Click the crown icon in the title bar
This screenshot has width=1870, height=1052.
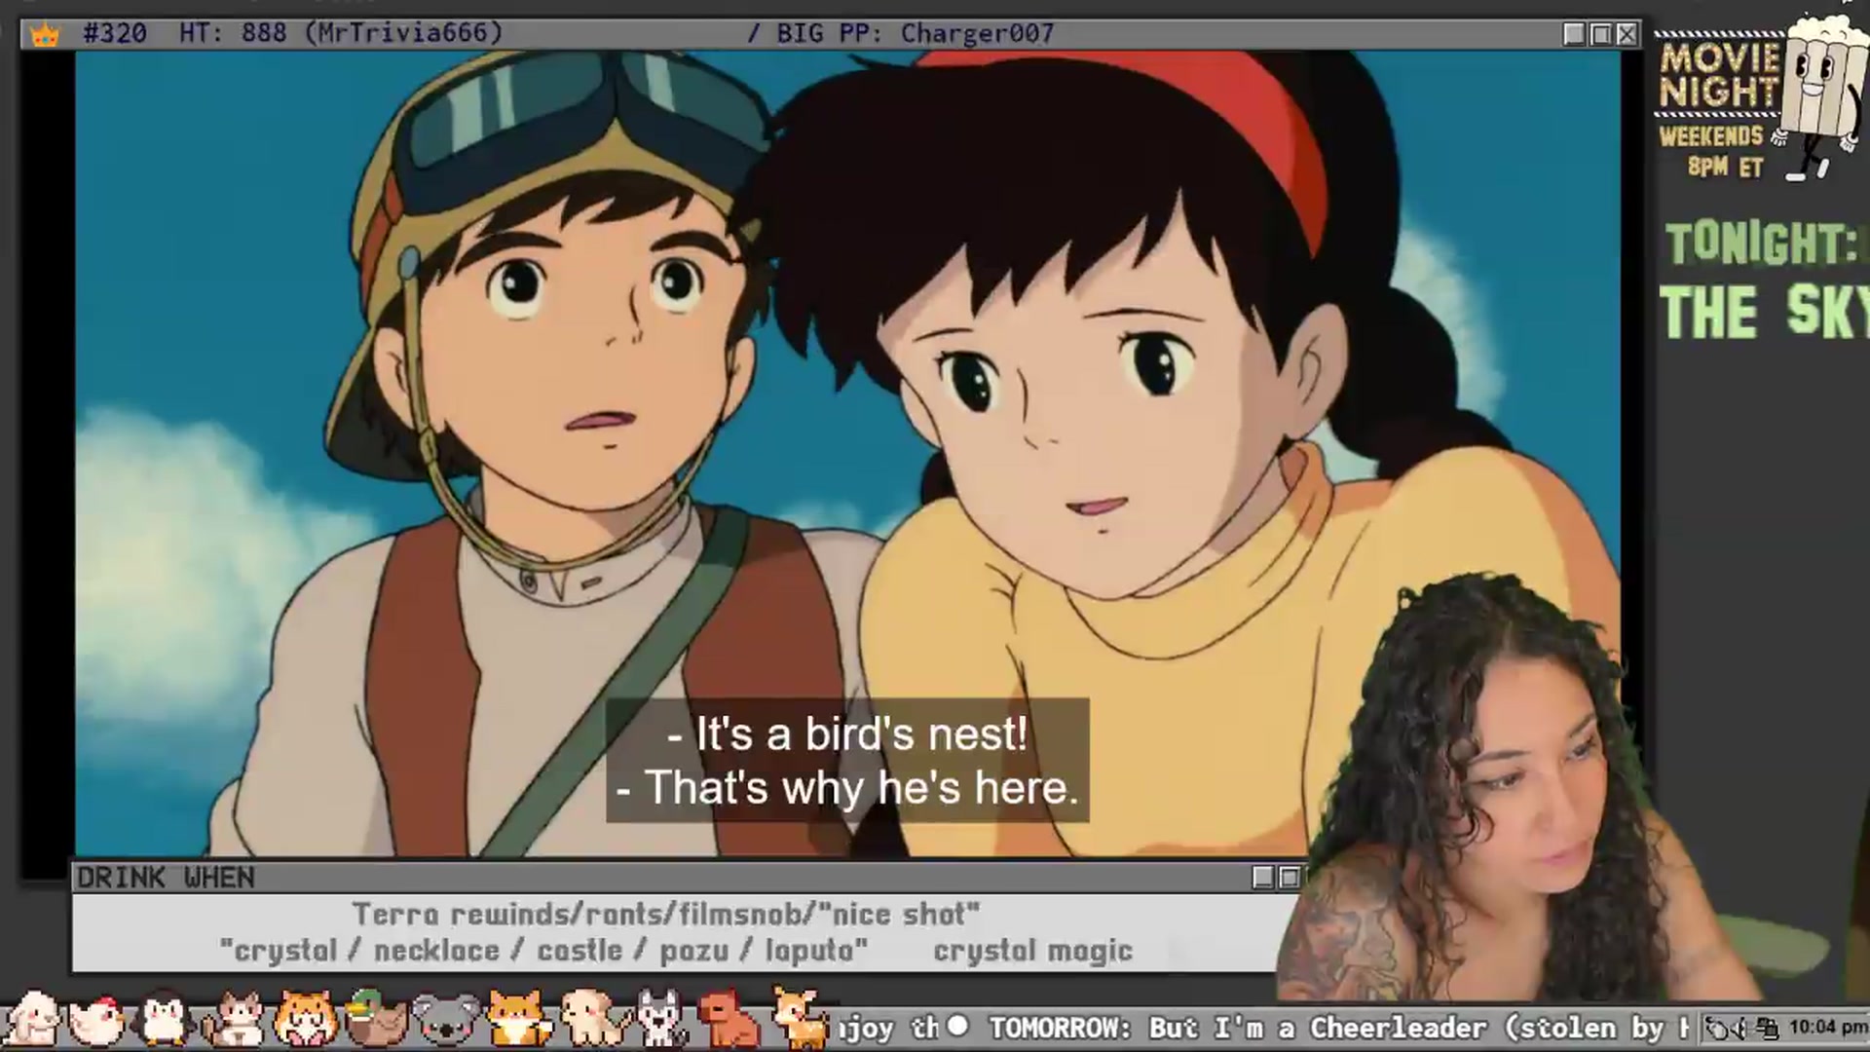pos(44,35)
